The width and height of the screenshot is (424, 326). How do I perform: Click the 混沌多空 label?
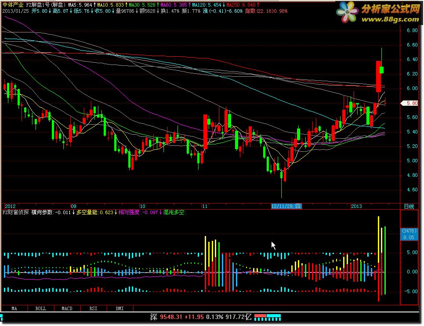coord(175,212)
